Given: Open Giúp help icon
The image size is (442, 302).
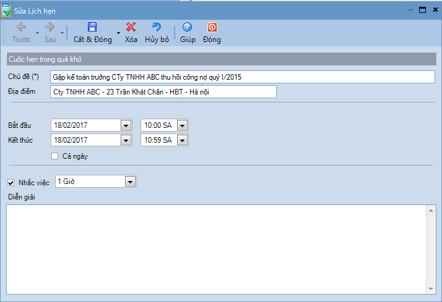Looking at the screenshot, I should coord(188,27).
